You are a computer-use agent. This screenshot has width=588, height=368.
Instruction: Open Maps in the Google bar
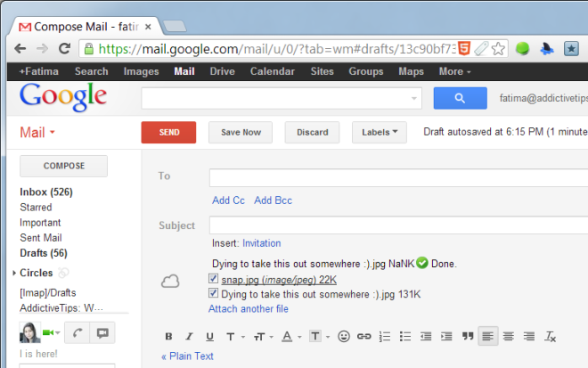[411, 71]
